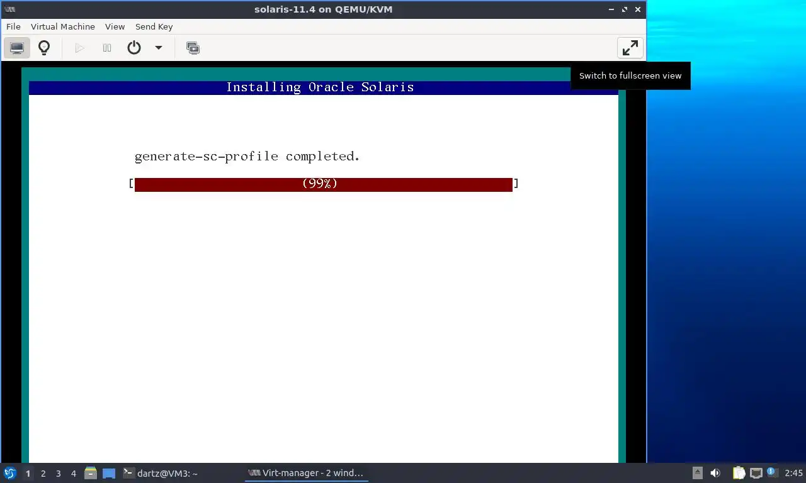Open the Send Key menu

154,26
